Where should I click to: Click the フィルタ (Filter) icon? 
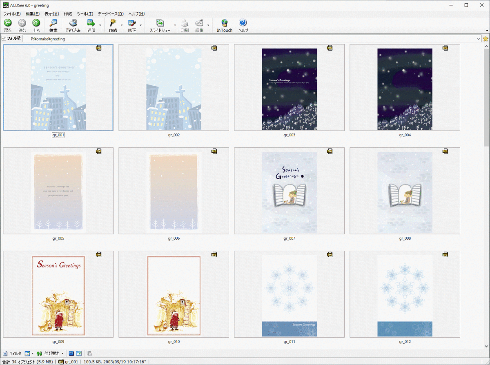[x=5, y=353]
